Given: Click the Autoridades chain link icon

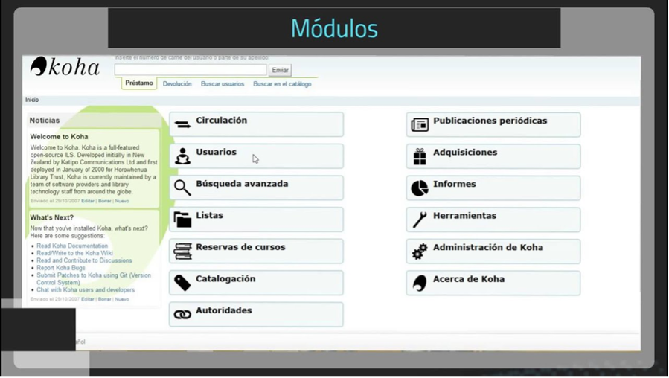Looking at the screenshot, I should (x=182, y=315).
